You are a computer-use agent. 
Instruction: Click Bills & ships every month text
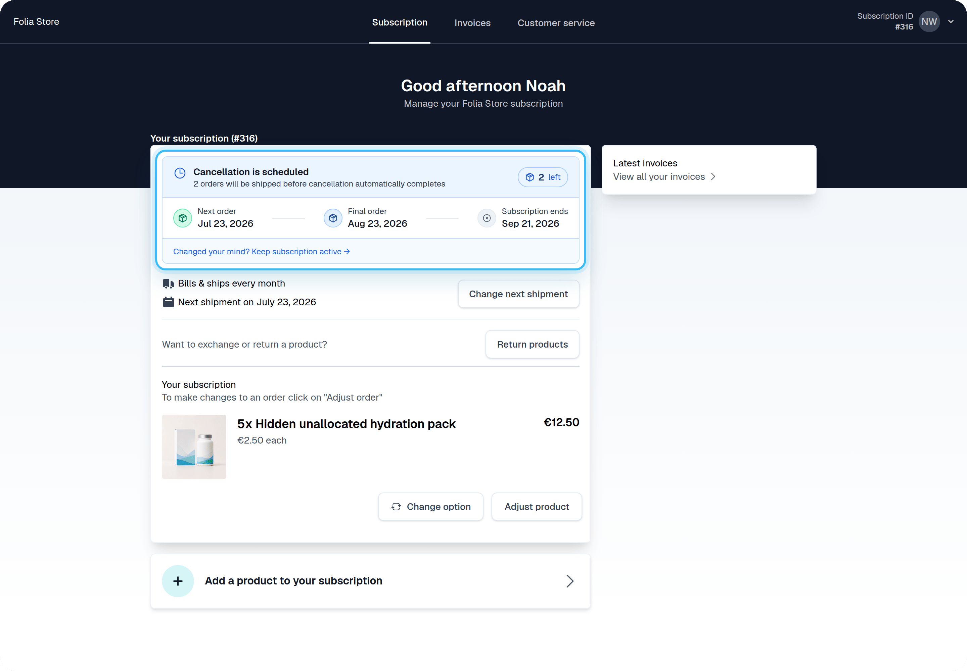231,283
